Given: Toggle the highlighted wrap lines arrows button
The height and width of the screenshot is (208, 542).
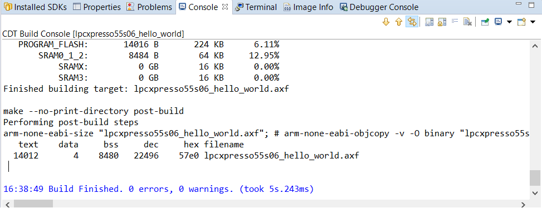Looking at the screenshot, I should [x=412, y=22].
